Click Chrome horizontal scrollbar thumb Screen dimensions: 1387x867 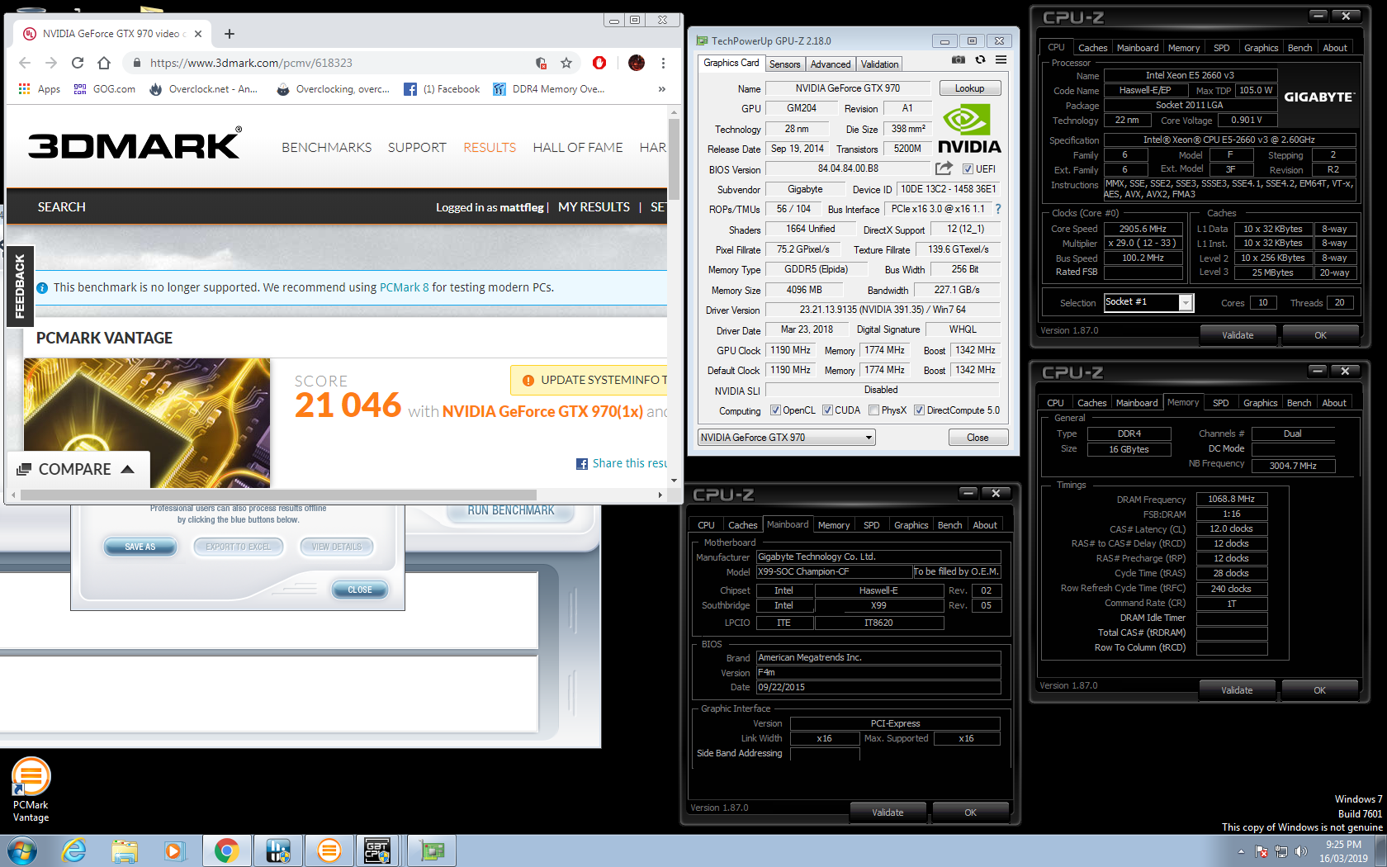[278, 495]
